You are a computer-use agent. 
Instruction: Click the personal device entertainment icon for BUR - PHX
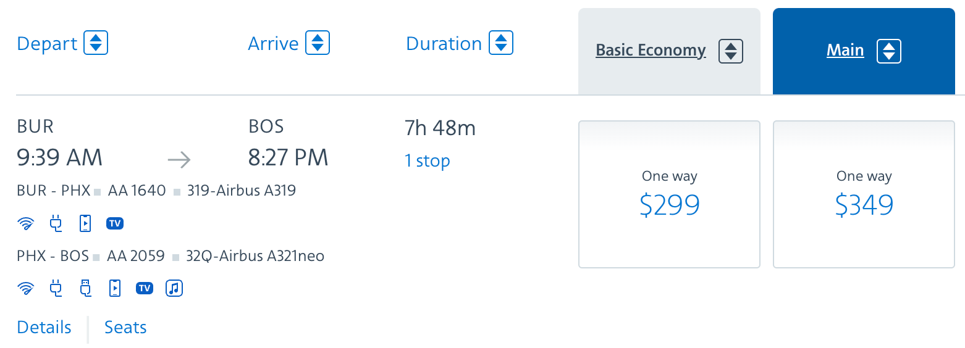[85, 223]
